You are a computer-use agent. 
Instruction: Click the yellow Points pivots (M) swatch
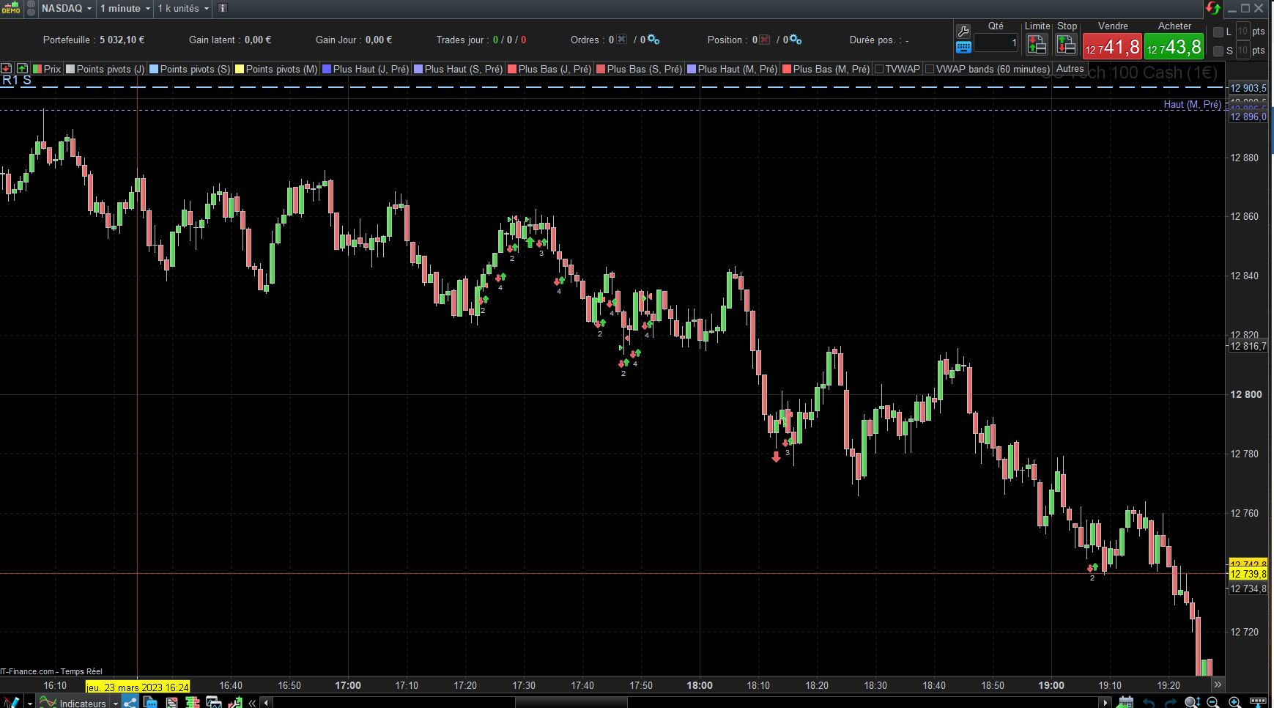click(x=239, y=69)
